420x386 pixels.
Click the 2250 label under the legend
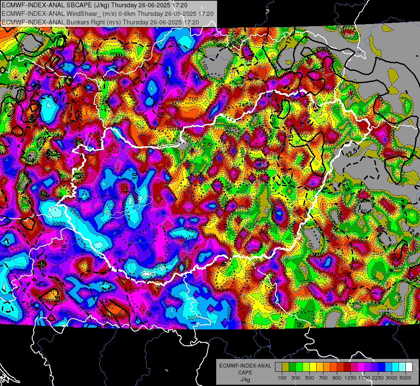pyautogui.click(x=378, y=378)
